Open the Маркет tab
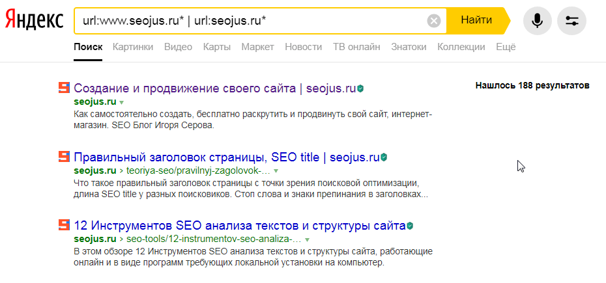The height and width of the screenshot is (283, 606). click(x=258, y=47)
